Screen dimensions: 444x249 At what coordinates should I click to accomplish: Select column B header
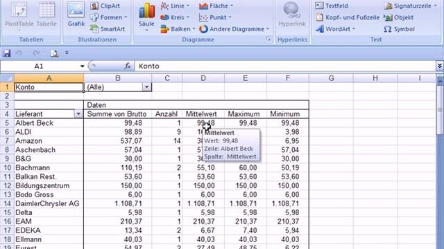118,78
